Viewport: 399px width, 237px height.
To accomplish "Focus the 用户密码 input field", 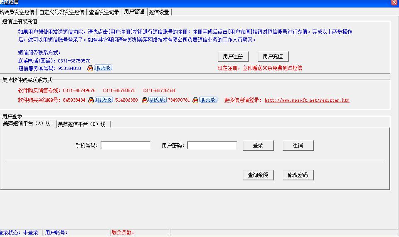I will (x=212, y=145).
